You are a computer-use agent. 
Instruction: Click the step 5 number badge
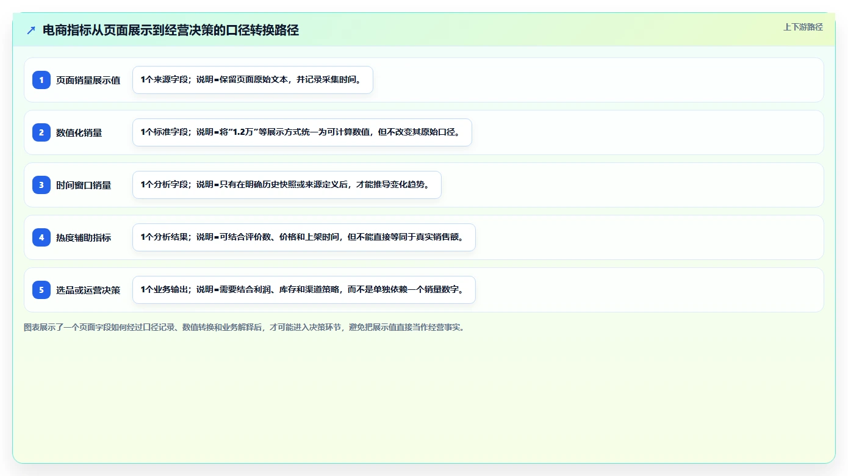coord(41,290)
